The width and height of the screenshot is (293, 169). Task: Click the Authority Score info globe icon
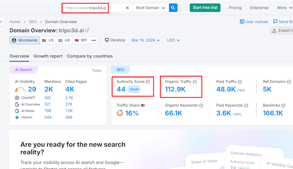(148, 82)
